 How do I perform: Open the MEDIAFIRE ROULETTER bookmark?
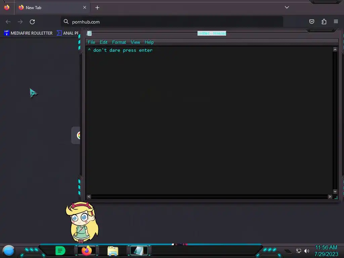pyautogui.click(x=29, y=33)
